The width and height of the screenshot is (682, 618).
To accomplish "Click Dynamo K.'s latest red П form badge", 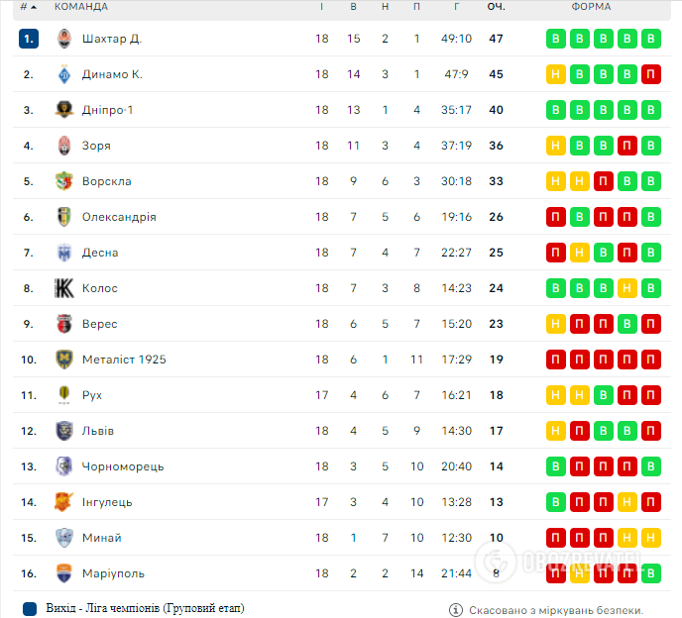I will pos(651,74).
